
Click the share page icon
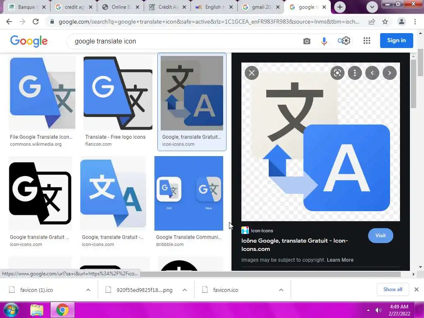(x=372, y=22)
